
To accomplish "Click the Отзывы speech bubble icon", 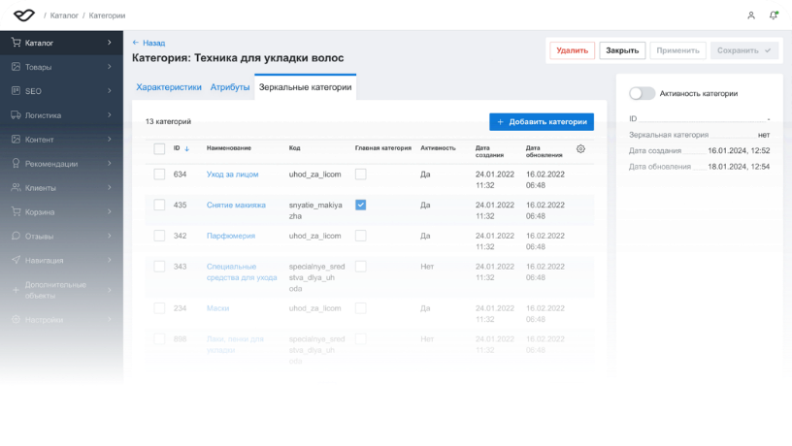I will 16,237.
